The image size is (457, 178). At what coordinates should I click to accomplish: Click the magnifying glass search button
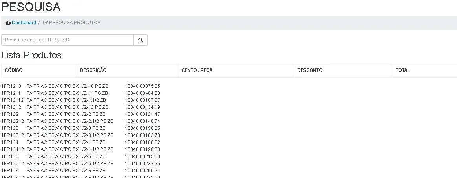[x=140, y=40]
